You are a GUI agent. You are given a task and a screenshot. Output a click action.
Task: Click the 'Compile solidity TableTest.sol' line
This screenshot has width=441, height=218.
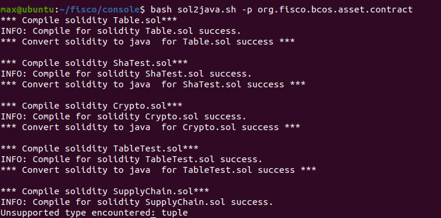(x=99, y=148)
